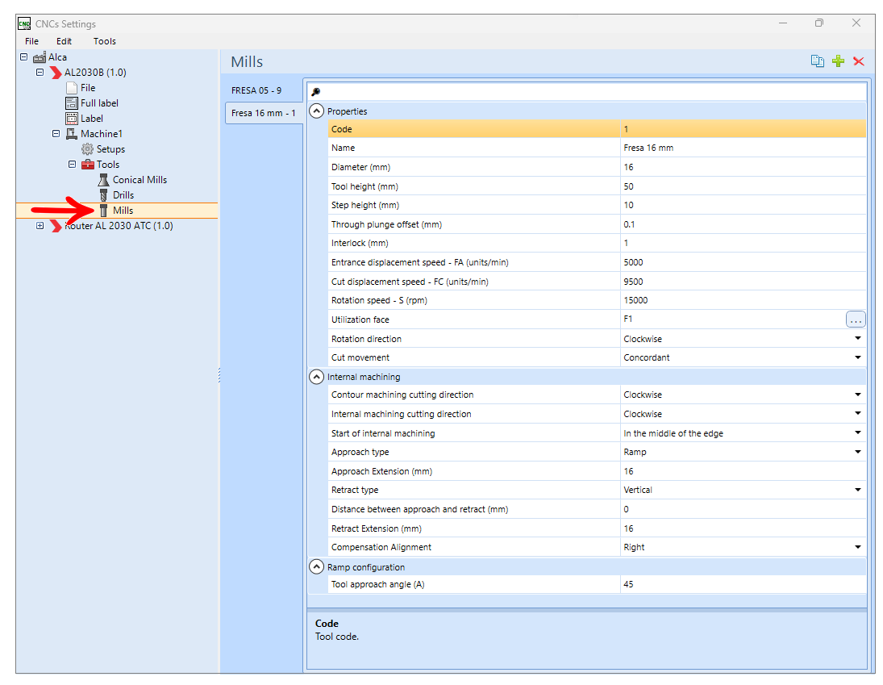The image size is (883, 685).
Task: Click the Full label icon
Action: pos(72,103)
